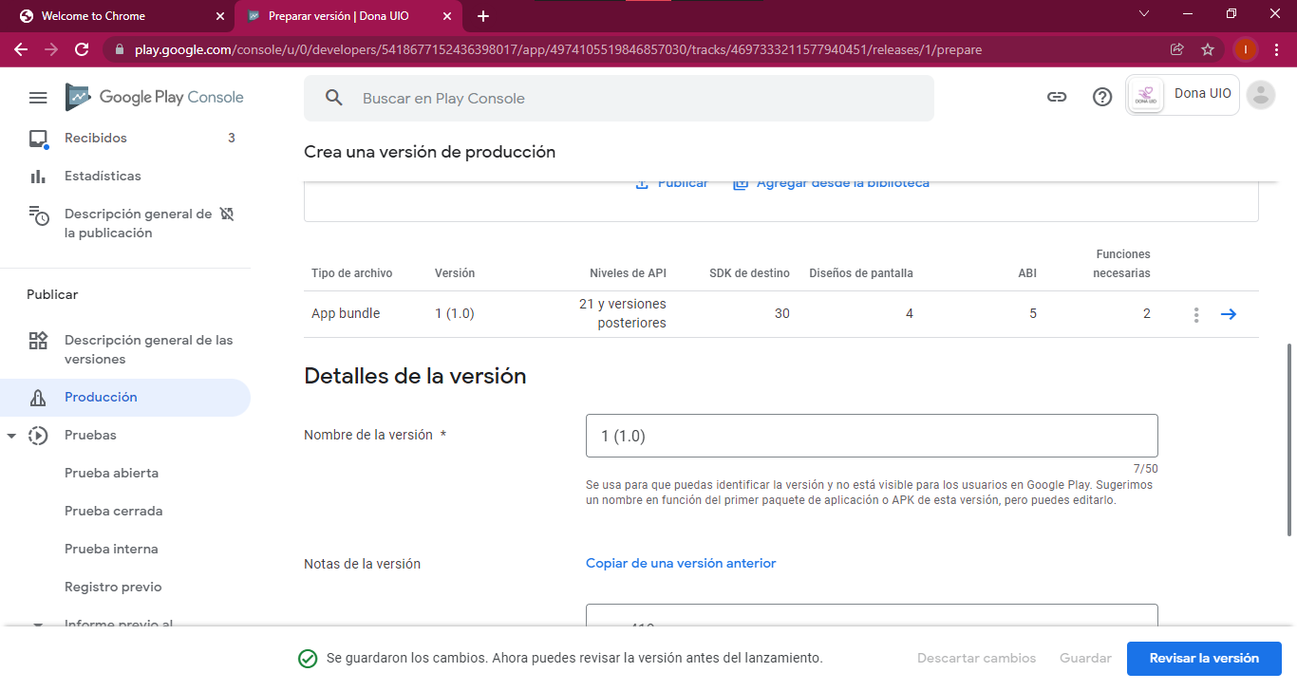This screenshot has height=691, width=1297.
Task: Click the Publicar upload icon
Action: pos(641,182)
